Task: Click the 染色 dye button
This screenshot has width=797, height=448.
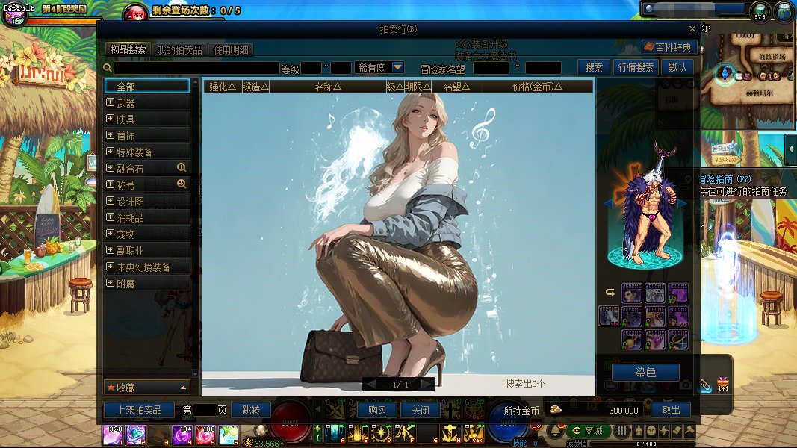Action: pyautogui.click(x=645, y=372)
